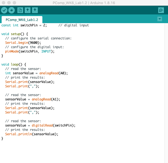Screen dimensions: 168x163
Task: Select the PComp_WK6_Lab1.2 sketch tab
Action: click(22, 20)
